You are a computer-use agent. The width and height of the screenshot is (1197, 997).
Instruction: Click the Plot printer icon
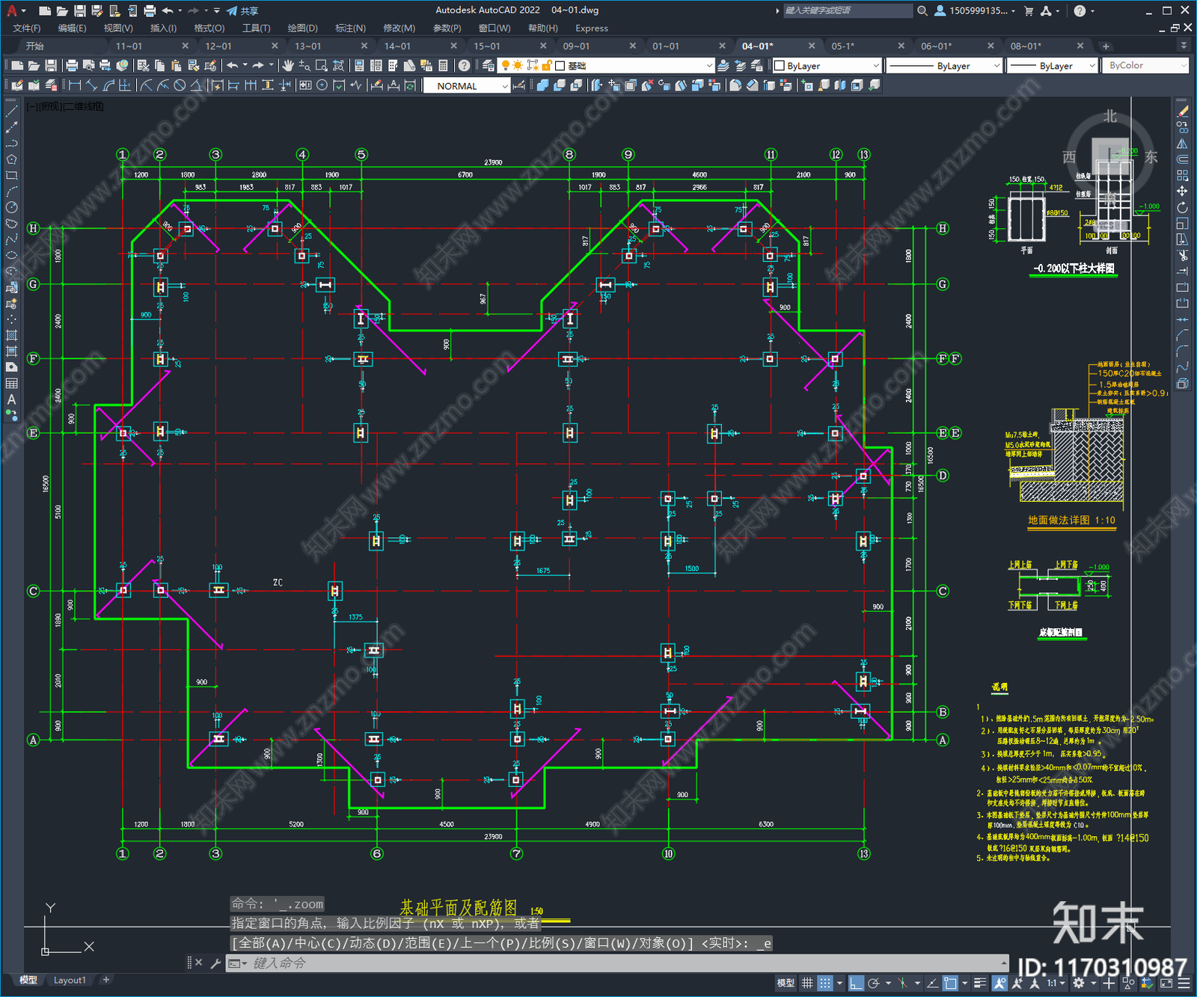point(72,66)
